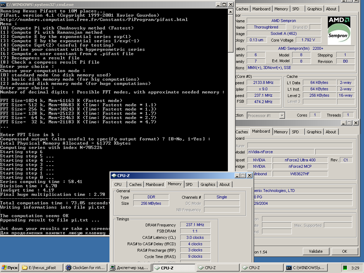Click the cmd window vertical scroll thumb
The image size is (364, 273).
tap(230, 33)
